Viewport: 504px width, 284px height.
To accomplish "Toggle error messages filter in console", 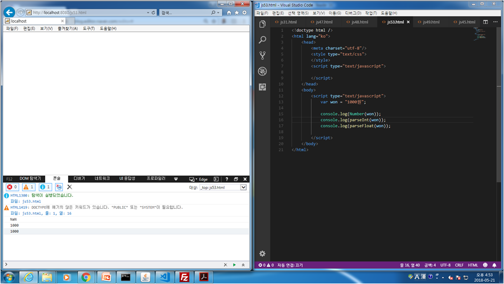I will click(12, 187).
